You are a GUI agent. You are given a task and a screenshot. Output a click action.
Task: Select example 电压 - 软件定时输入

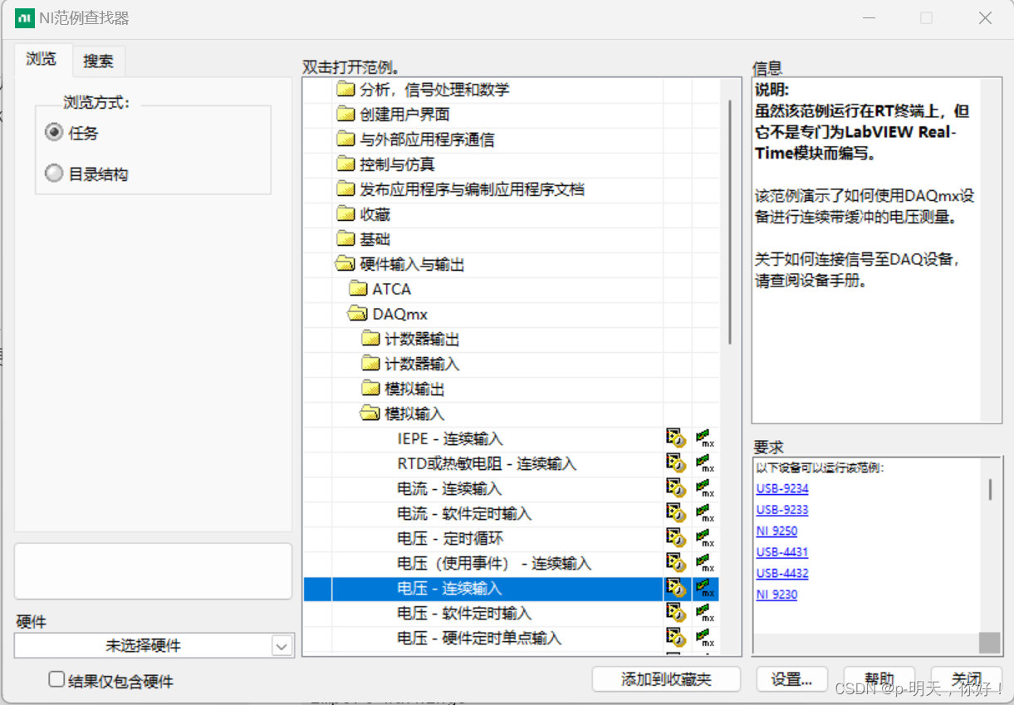pyautogui.click(x=464, y=613)
